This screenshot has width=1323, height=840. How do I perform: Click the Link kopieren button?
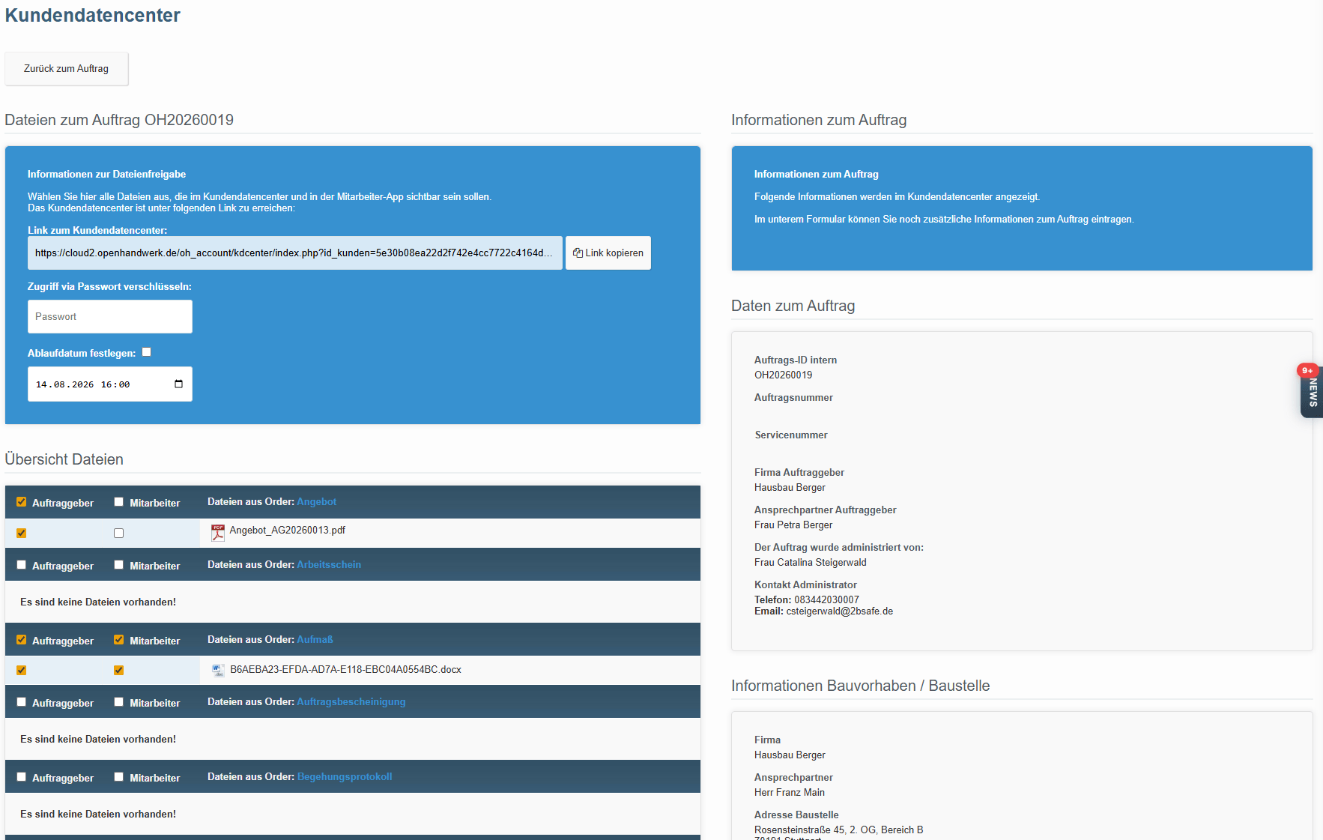(608, 253)
